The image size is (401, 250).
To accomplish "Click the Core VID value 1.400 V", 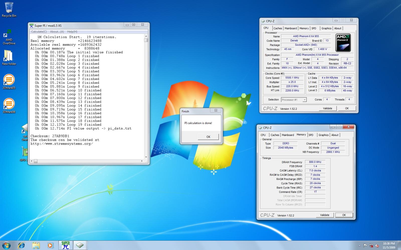I will 322,49.
